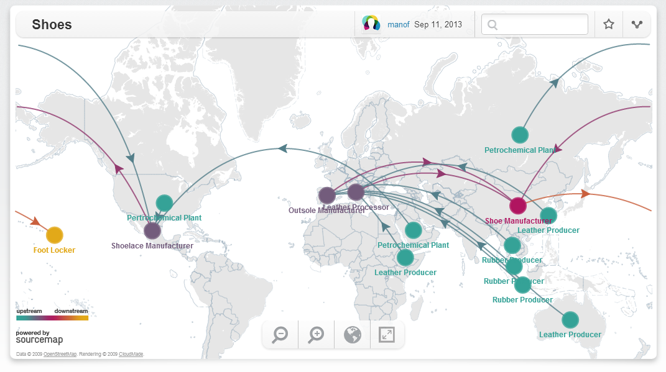The image size is (666, 372).
Task: Open the manof user profile link
Action: tap(399, 25)
